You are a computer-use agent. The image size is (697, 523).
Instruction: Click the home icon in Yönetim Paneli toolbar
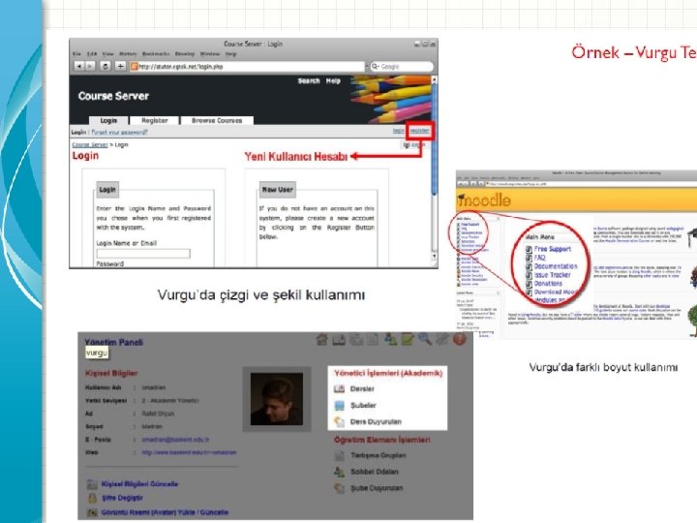(322, 340)
